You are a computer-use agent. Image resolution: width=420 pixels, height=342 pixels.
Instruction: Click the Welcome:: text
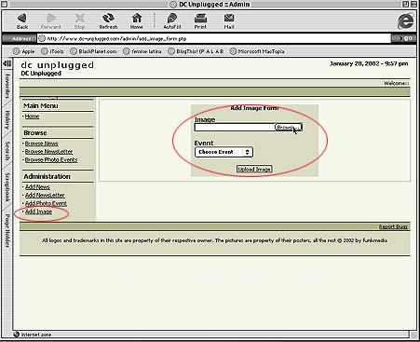[x=397, y=83]
